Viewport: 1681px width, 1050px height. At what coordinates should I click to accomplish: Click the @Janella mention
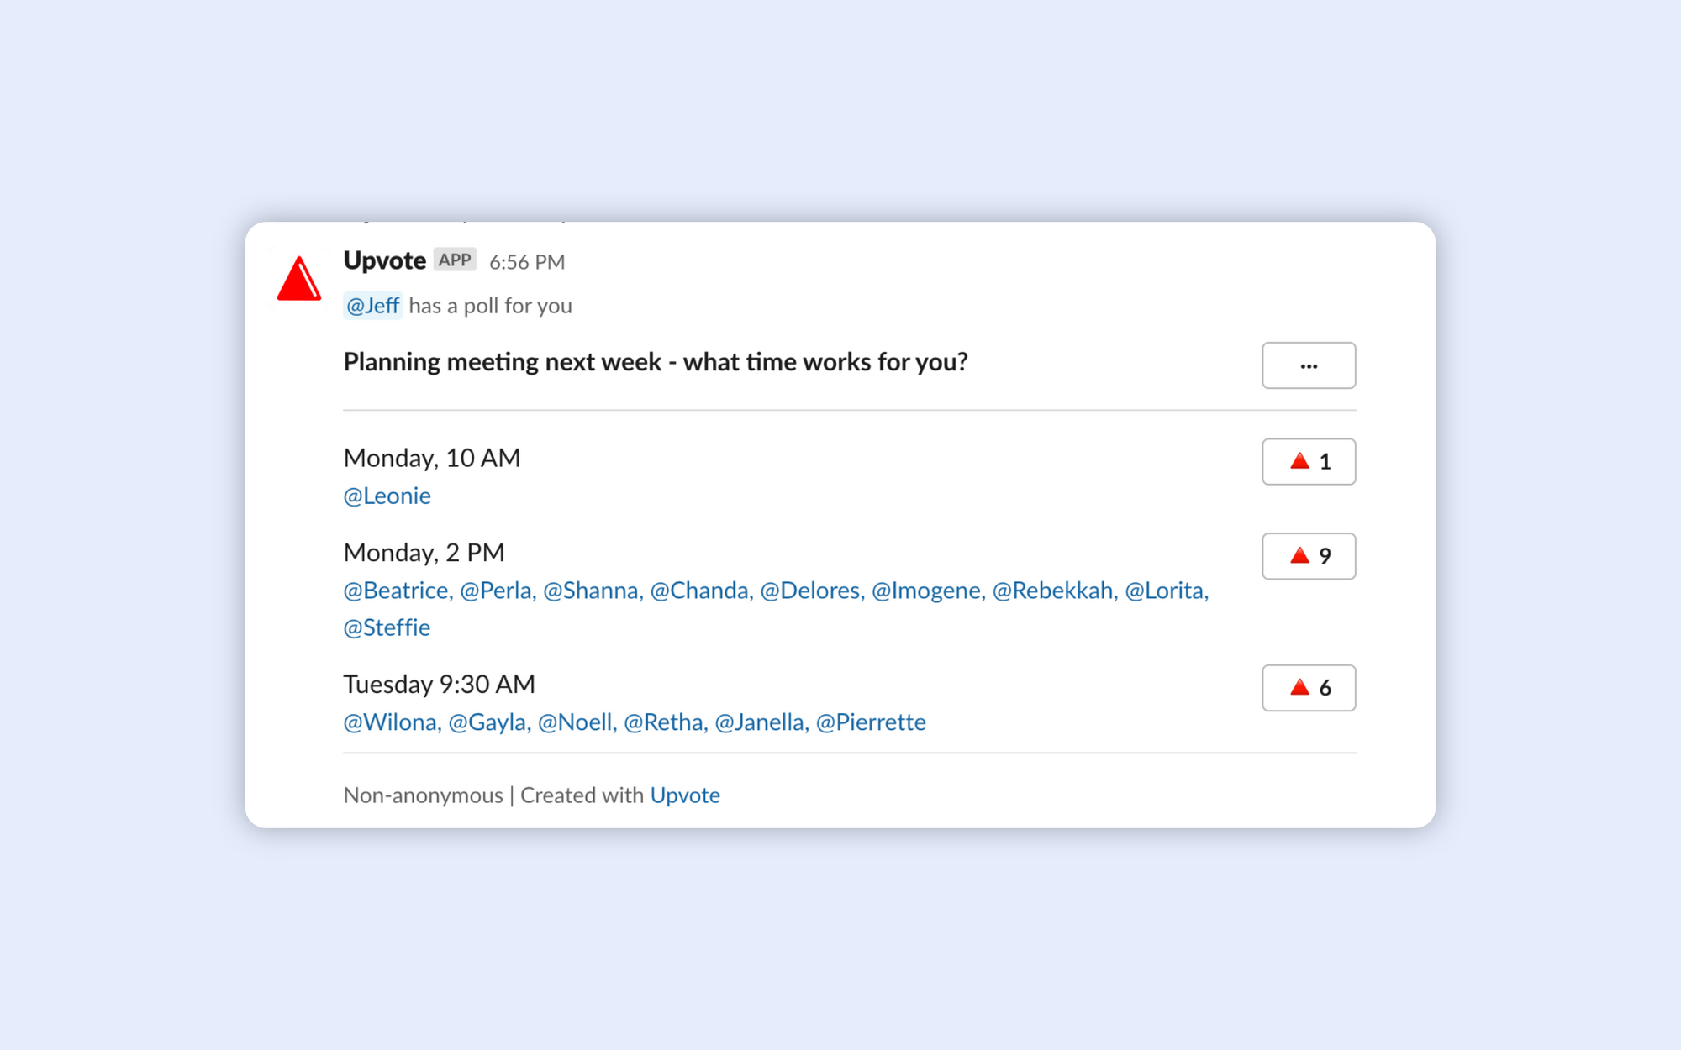click(760, 722)
